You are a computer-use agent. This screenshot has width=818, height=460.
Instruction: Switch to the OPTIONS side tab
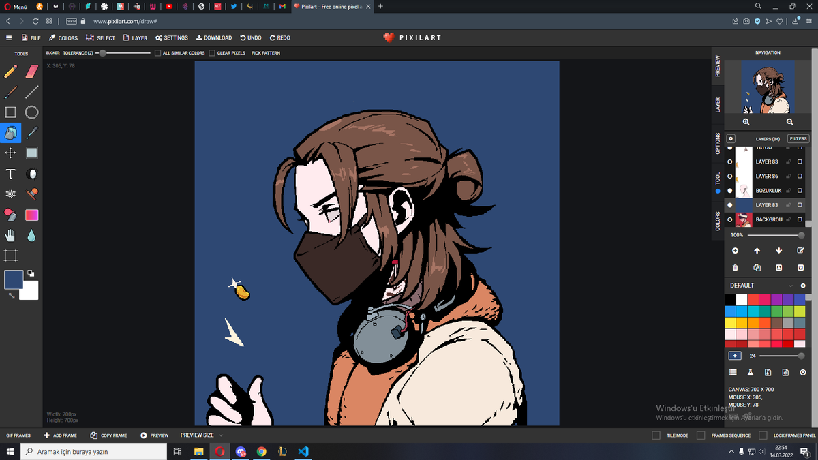point(718,142)
